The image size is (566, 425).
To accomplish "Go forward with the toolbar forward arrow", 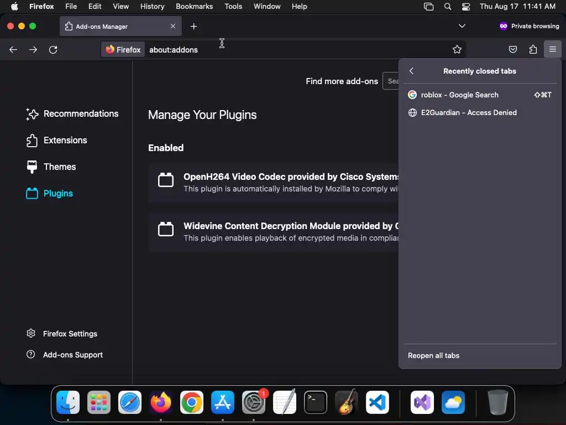I will coord(33,49).
